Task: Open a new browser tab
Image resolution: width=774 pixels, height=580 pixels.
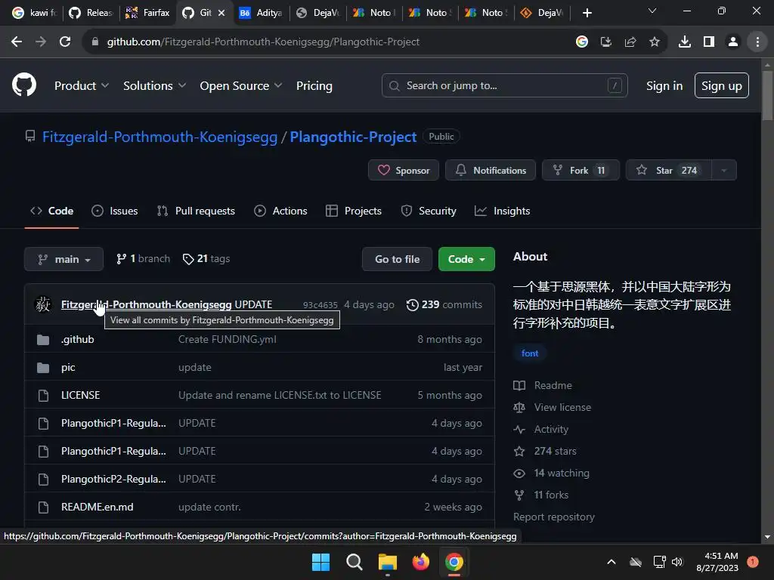Action: click(x=587, y=13)
